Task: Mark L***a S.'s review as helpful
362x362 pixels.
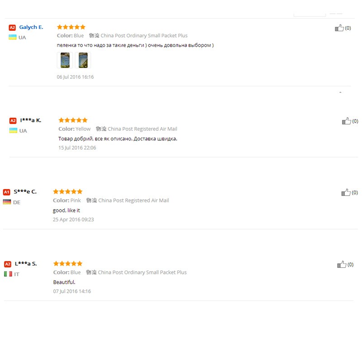Action: [x=342, y=264]
